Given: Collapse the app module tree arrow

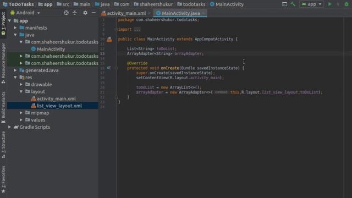Looking at the screenshot, I should tap(10, 21).
